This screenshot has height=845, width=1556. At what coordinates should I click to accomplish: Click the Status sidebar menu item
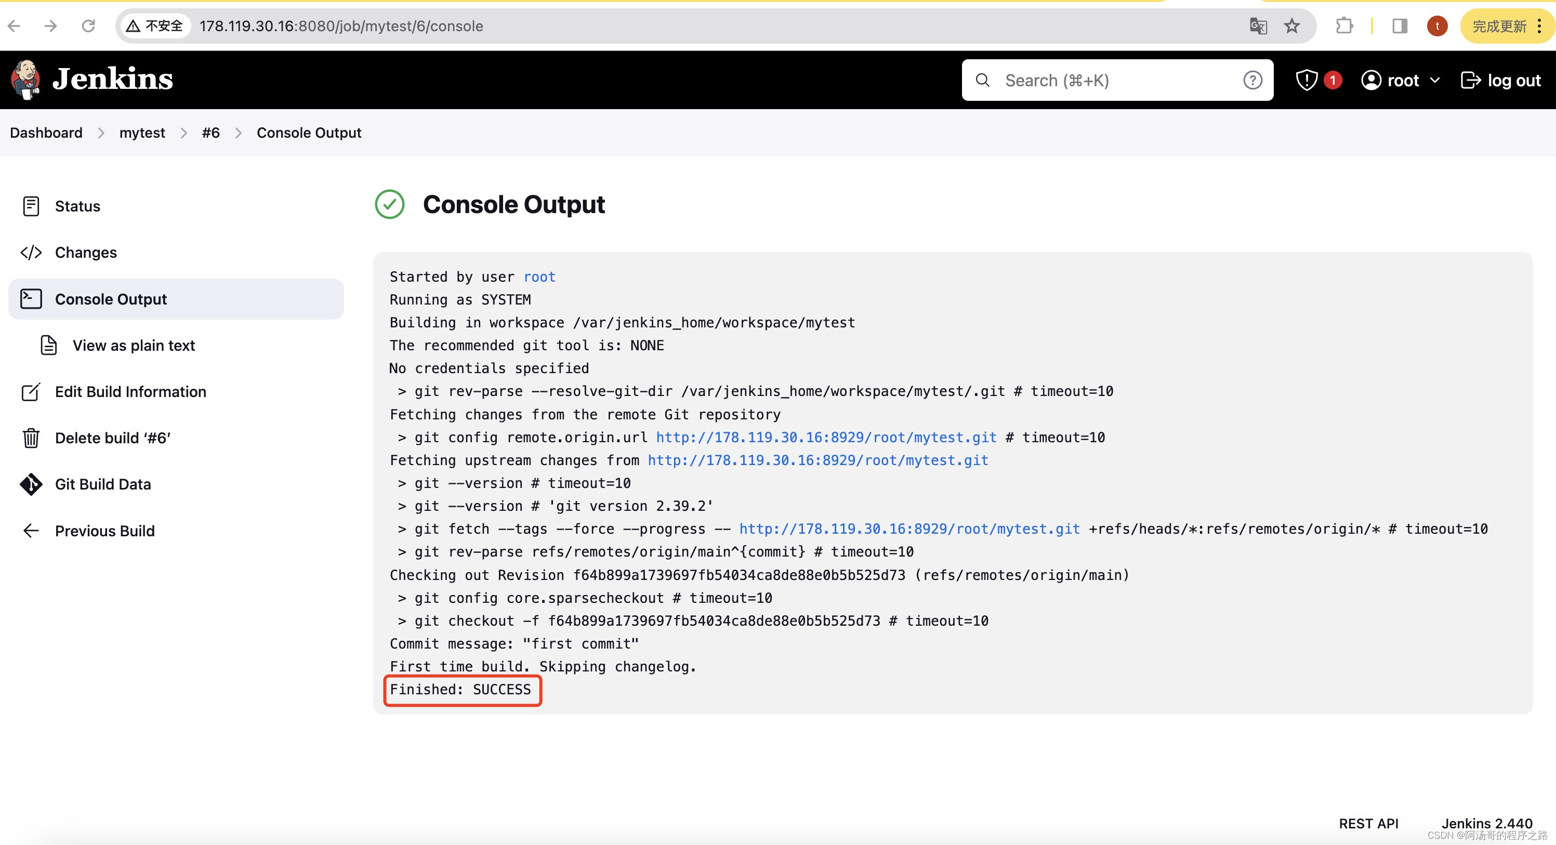click(77, 206)
